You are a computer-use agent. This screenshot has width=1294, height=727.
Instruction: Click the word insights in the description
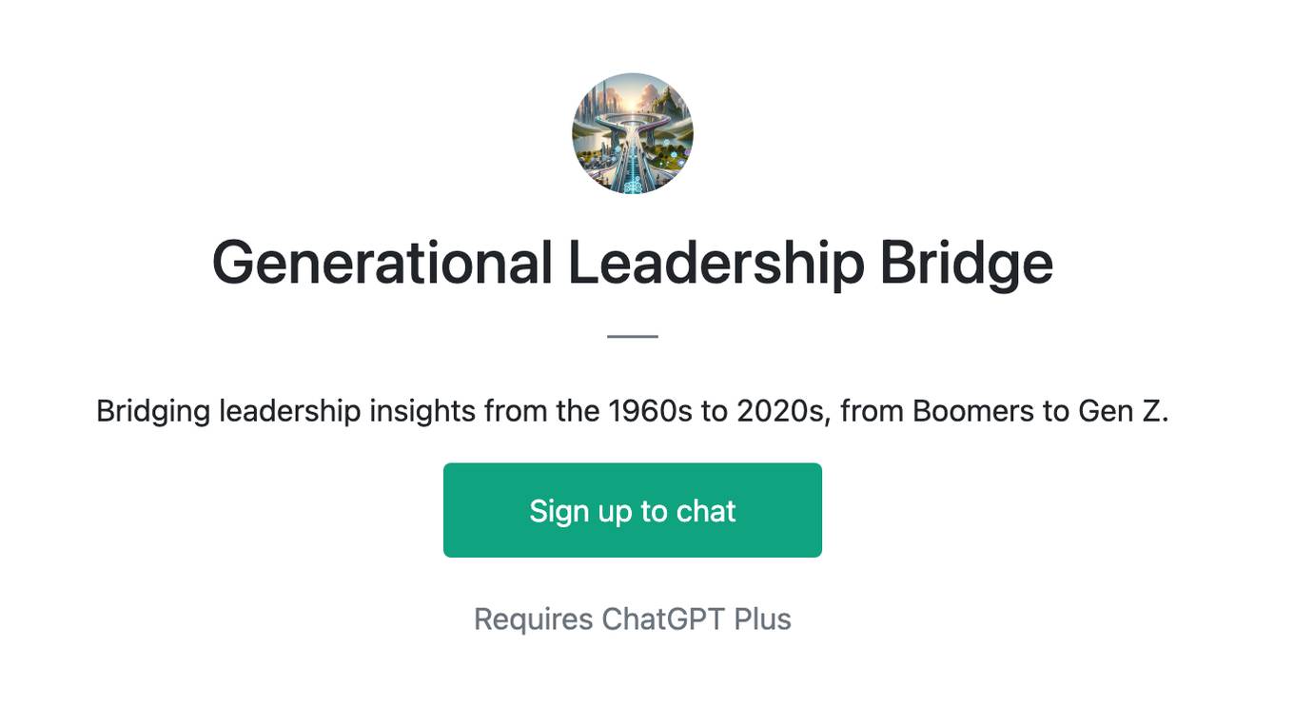coord(422,411)
